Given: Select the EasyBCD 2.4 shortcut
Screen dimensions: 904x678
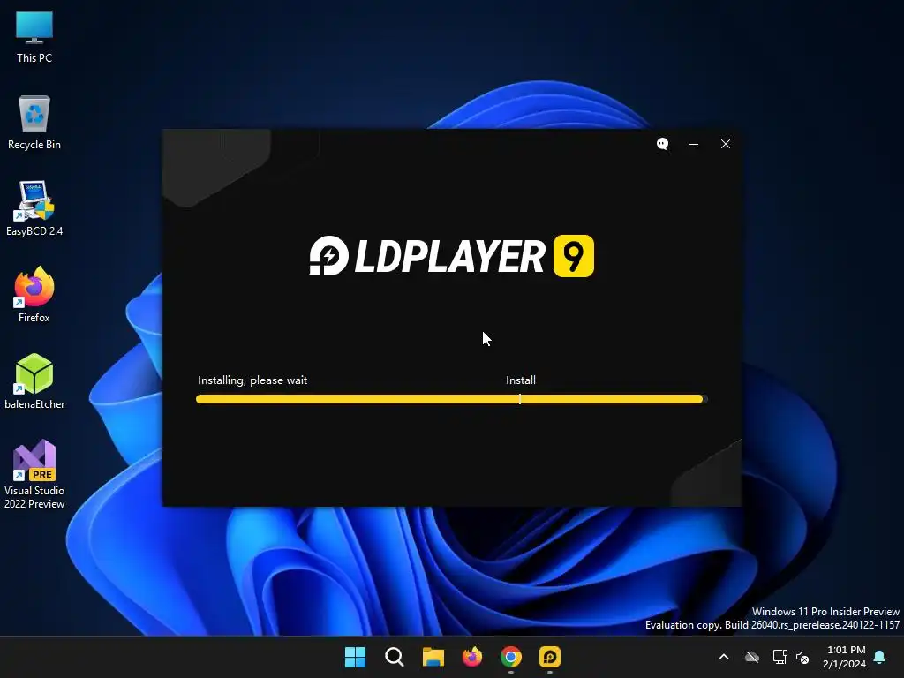Looking at the screenshot, I should coord(34,208).
